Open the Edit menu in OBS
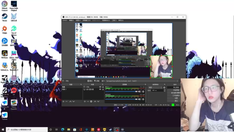 point(71,20)
